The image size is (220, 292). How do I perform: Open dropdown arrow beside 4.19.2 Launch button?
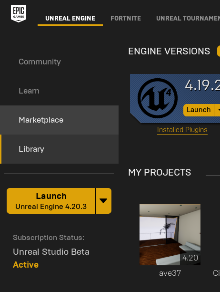[218, 110]
